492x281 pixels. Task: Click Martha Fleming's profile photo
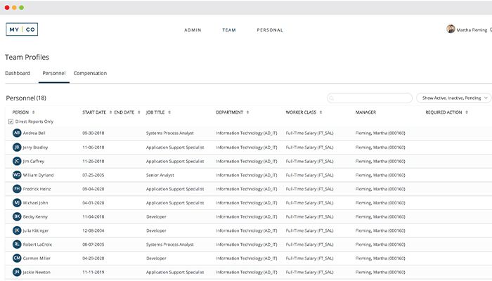pos(451,30)
